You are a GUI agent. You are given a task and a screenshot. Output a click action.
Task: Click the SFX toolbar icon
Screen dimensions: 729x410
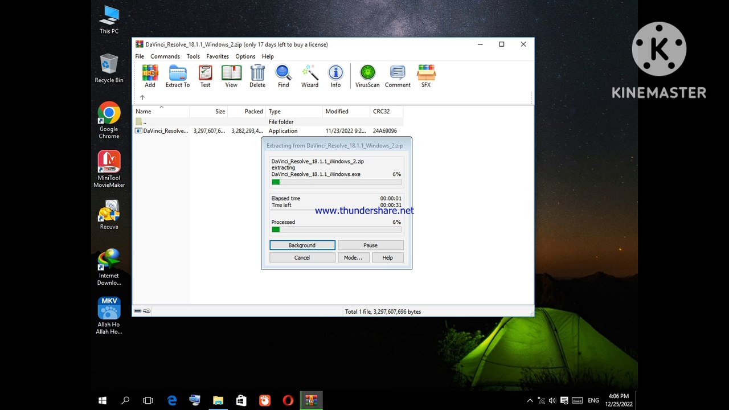[x=426, y=76]
